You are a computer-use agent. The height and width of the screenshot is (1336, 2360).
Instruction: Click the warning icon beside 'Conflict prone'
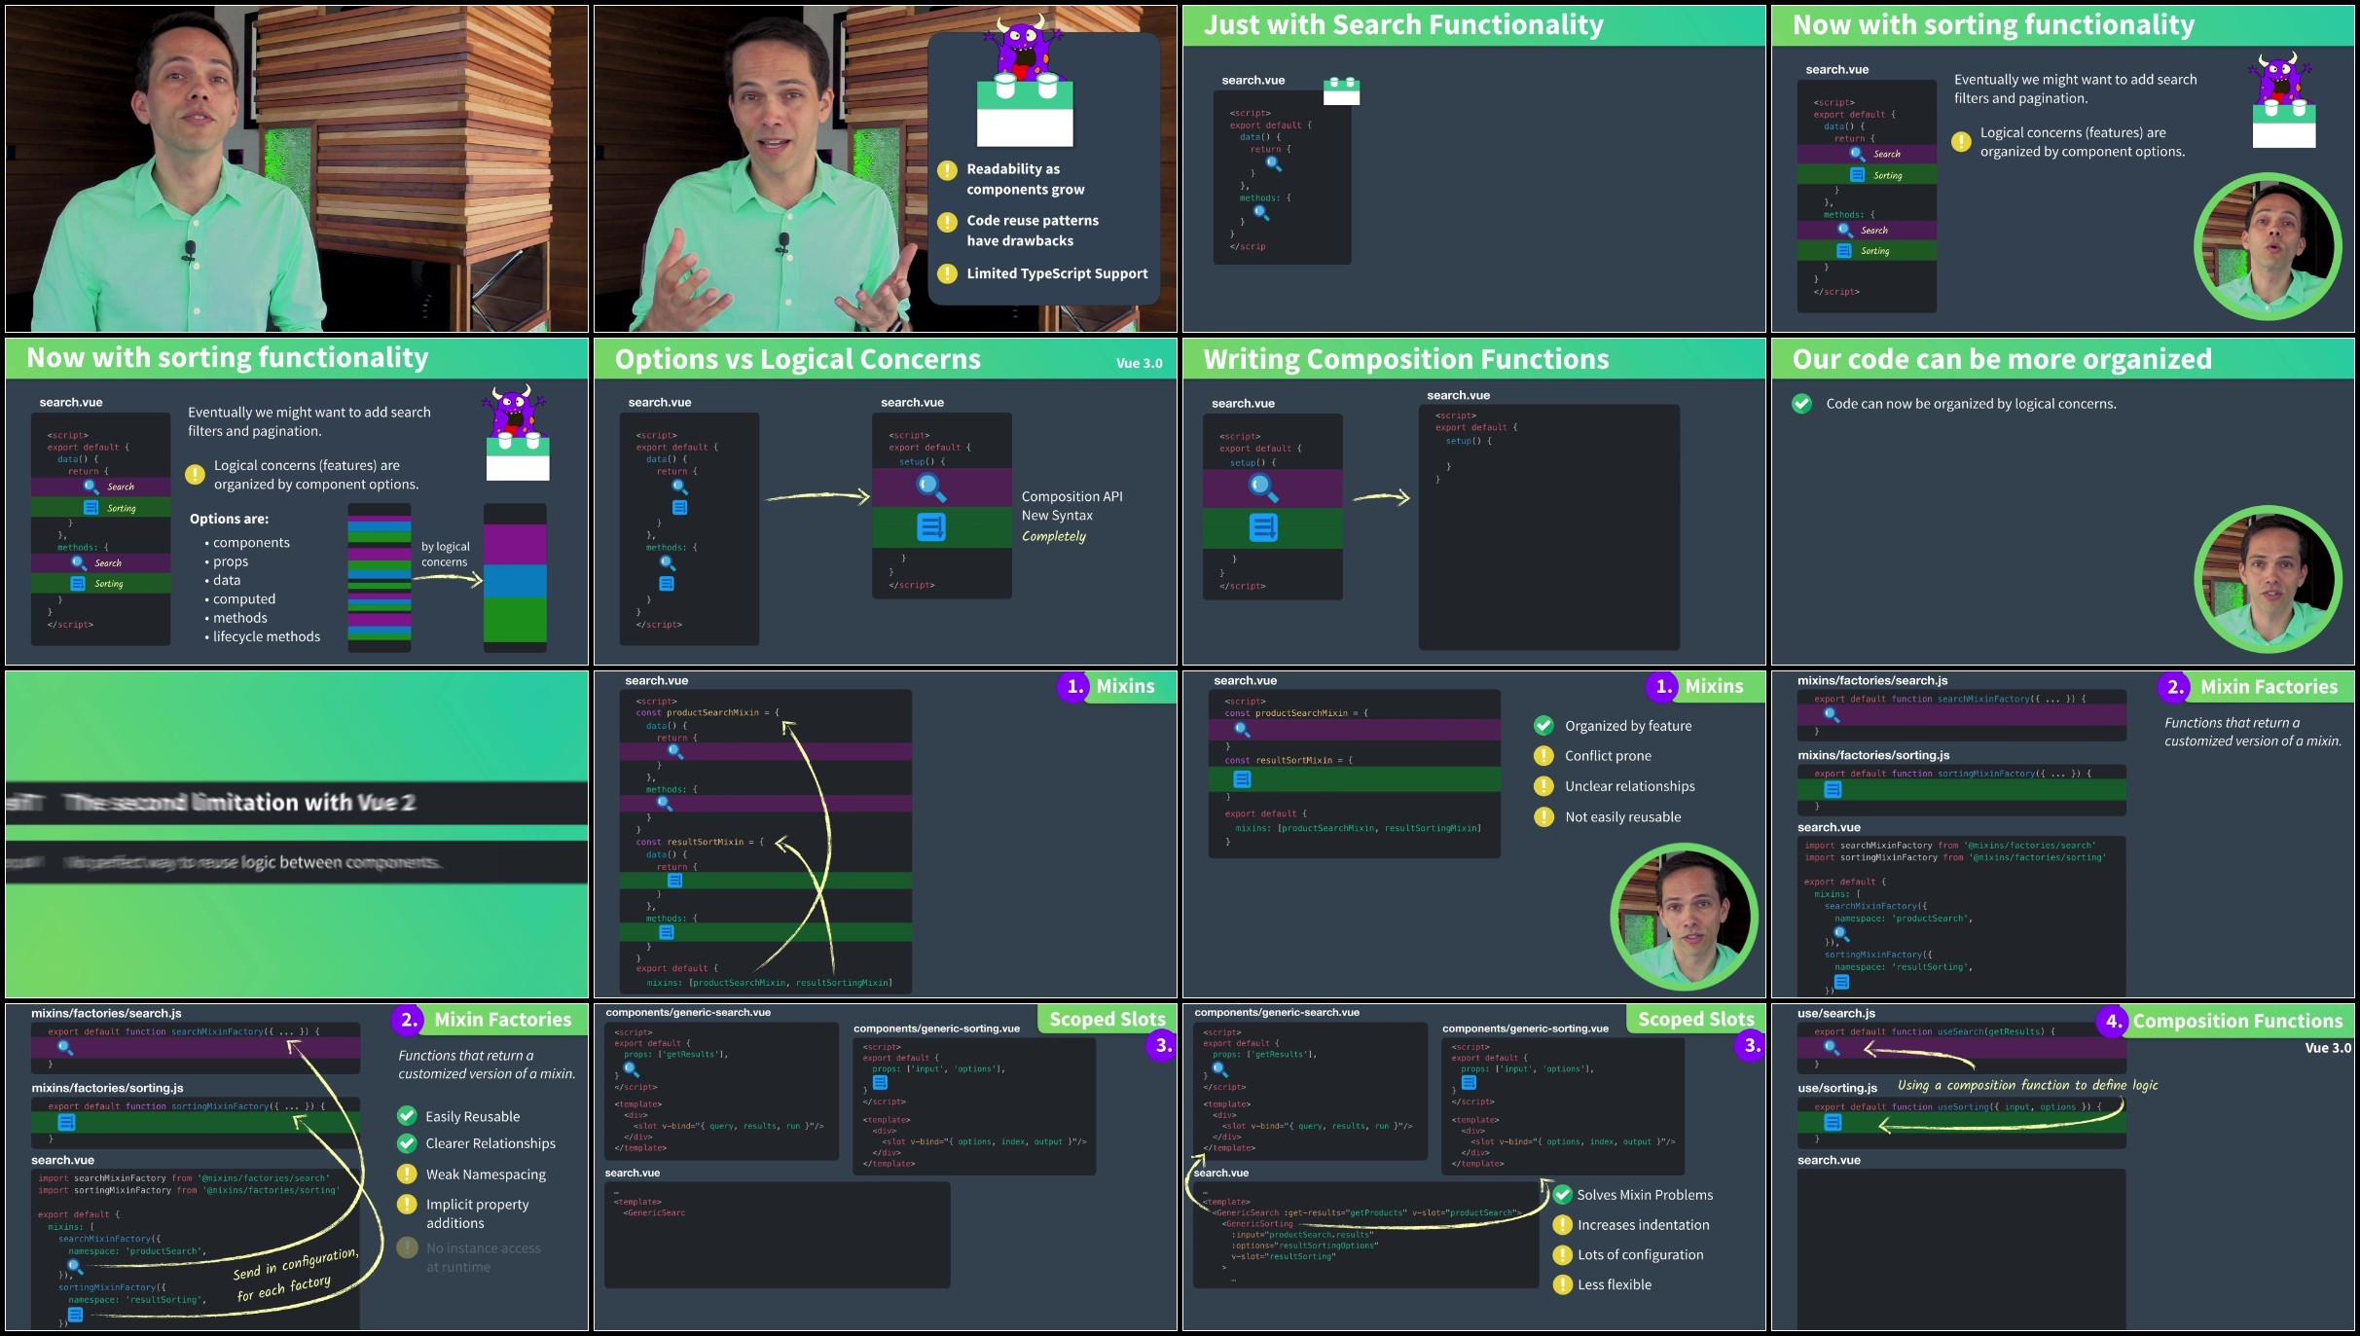click(1543, 756)
